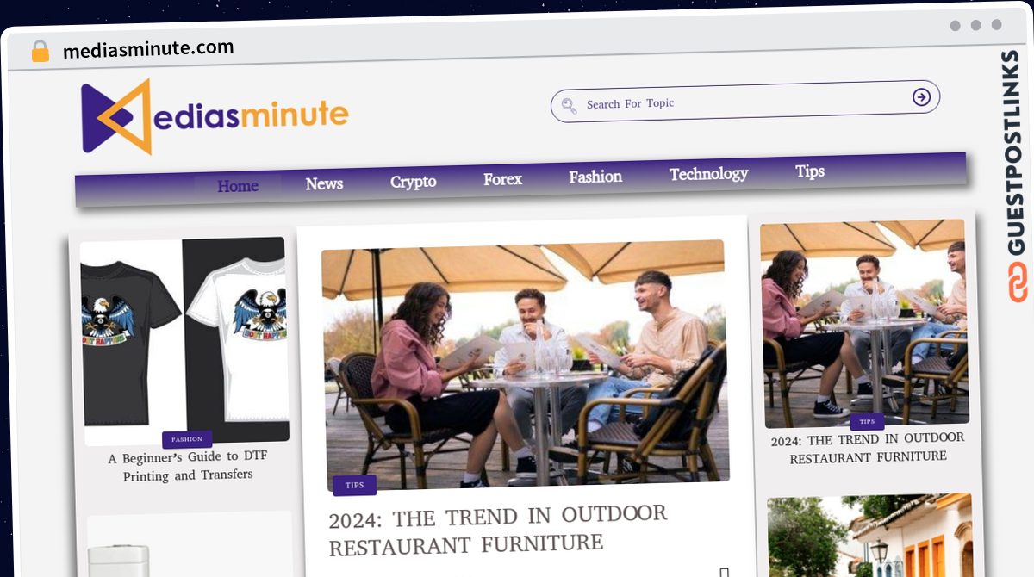Open the Technology menu item
Image resolution: width=1034 pixels, height=577 pixels.
point(708,174)
